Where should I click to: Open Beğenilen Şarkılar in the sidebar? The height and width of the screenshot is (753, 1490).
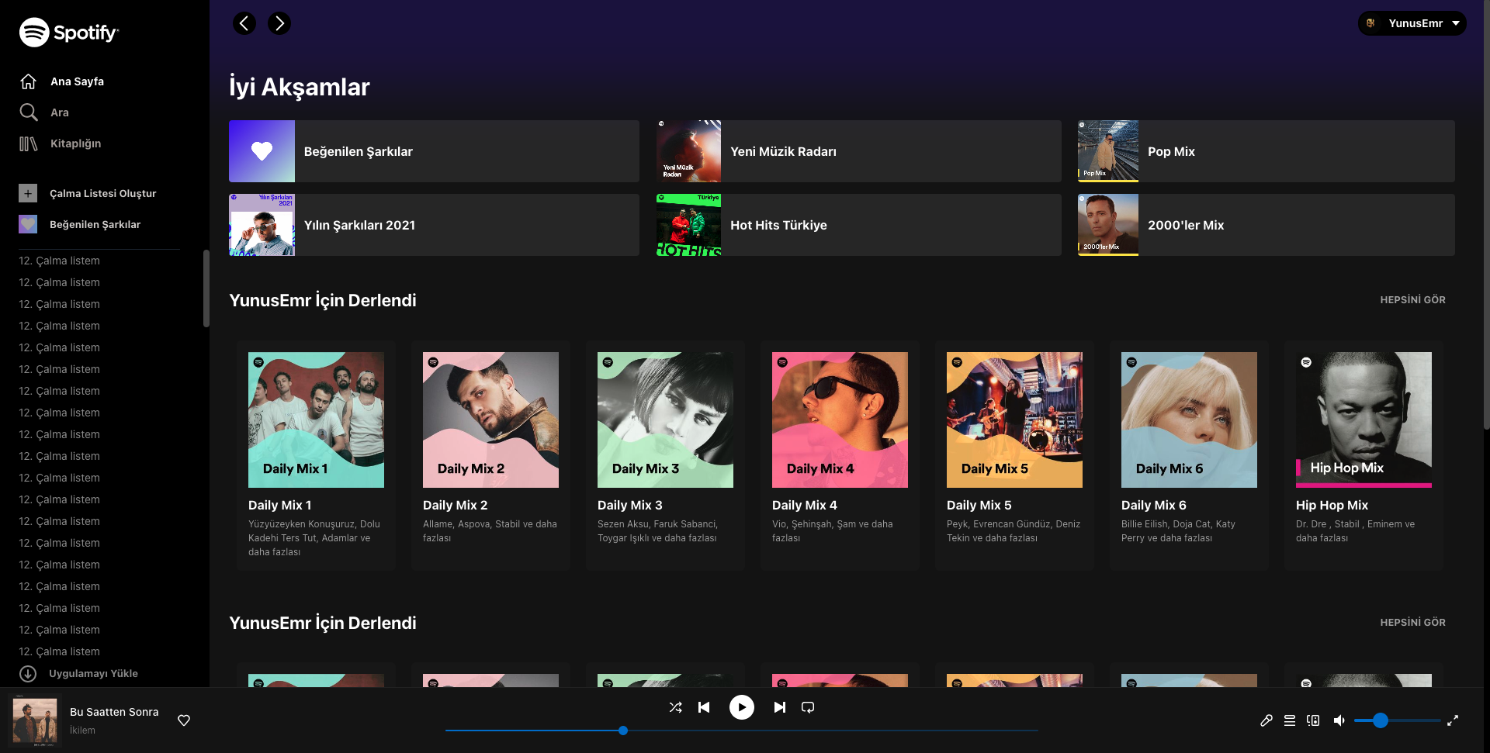[80, 224]
